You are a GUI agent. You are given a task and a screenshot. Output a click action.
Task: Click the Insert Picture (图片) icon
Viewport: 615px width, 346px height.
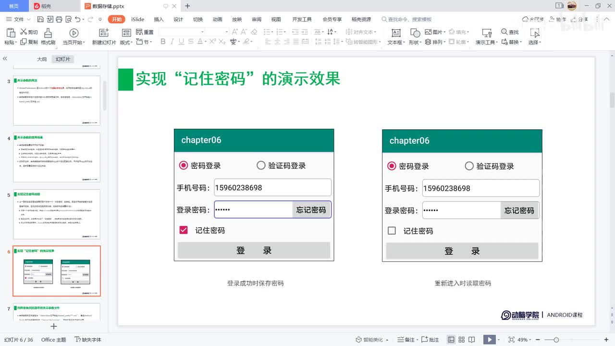click(x=429, y=32)
